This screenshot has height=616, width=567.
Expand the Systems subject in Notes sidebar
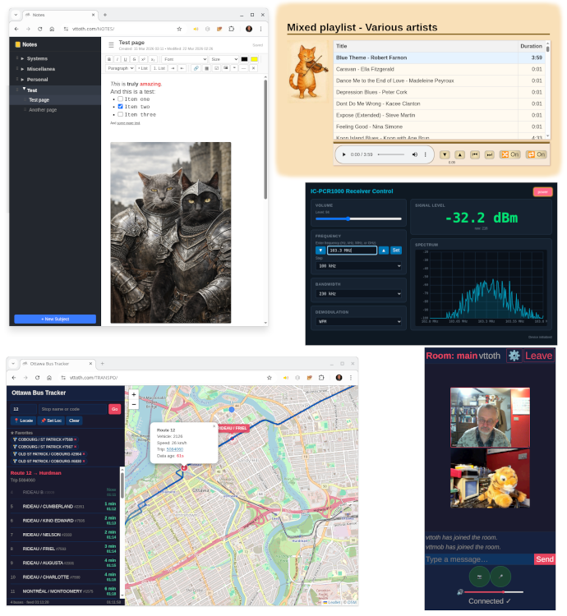(22, 58)
